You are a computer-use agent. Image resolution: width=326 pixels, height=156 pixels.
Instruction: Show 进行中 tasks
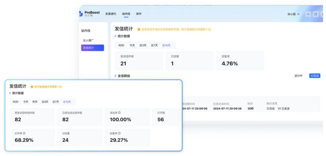coord(298,76)
